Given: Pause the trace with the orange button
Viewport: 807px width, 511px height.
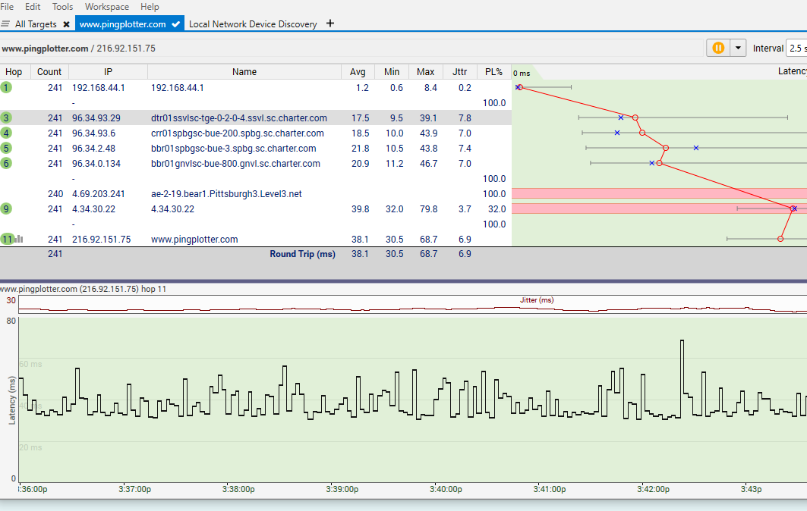Looking at the screenshot, I should pyautogui.click(x=717, y=48).
